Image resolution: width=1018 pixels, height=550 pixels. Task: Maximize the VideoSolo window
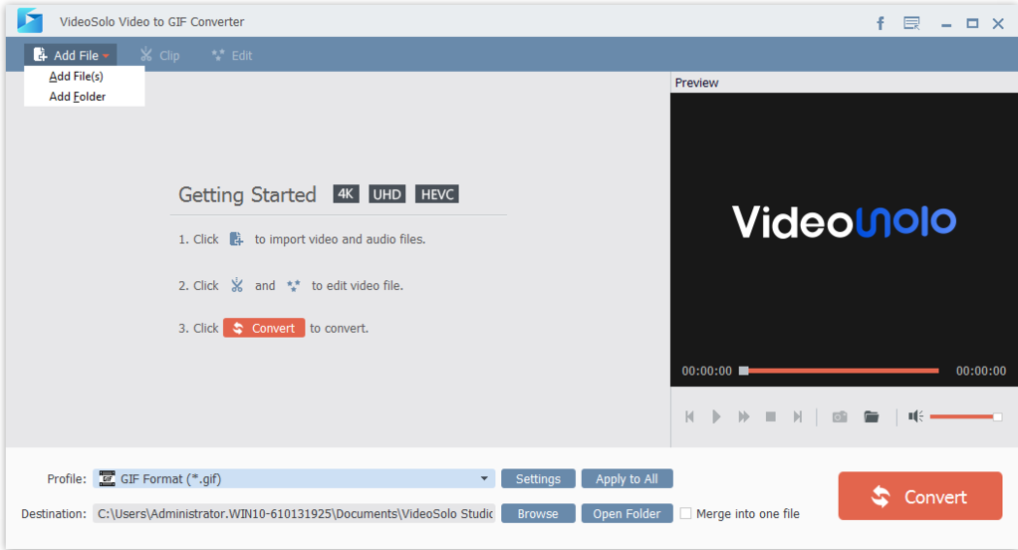pyautogui.click(x=972, y=23)
